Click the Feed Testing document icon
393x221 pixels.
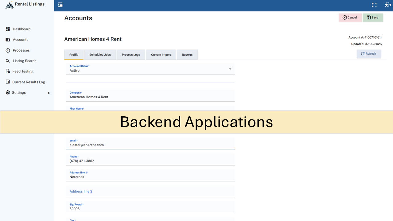[8, 71]
